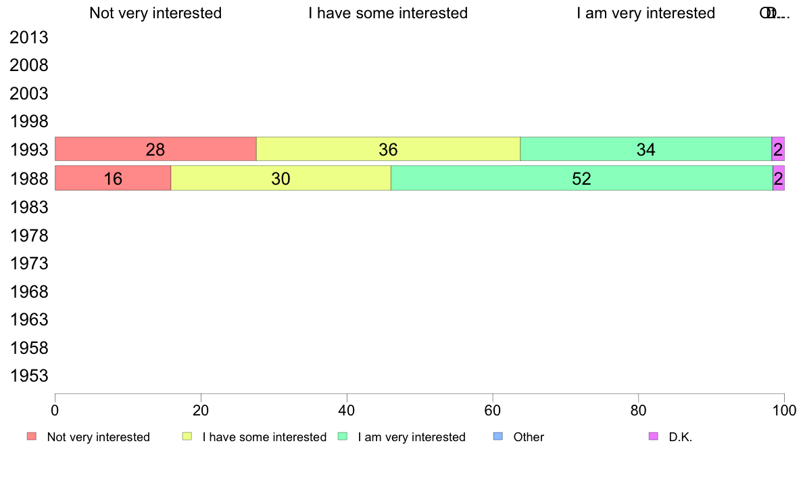Viewport: 803px width, 498px height.
Task: Click the purple D.K. legend swatch
Action: point(654,436)
